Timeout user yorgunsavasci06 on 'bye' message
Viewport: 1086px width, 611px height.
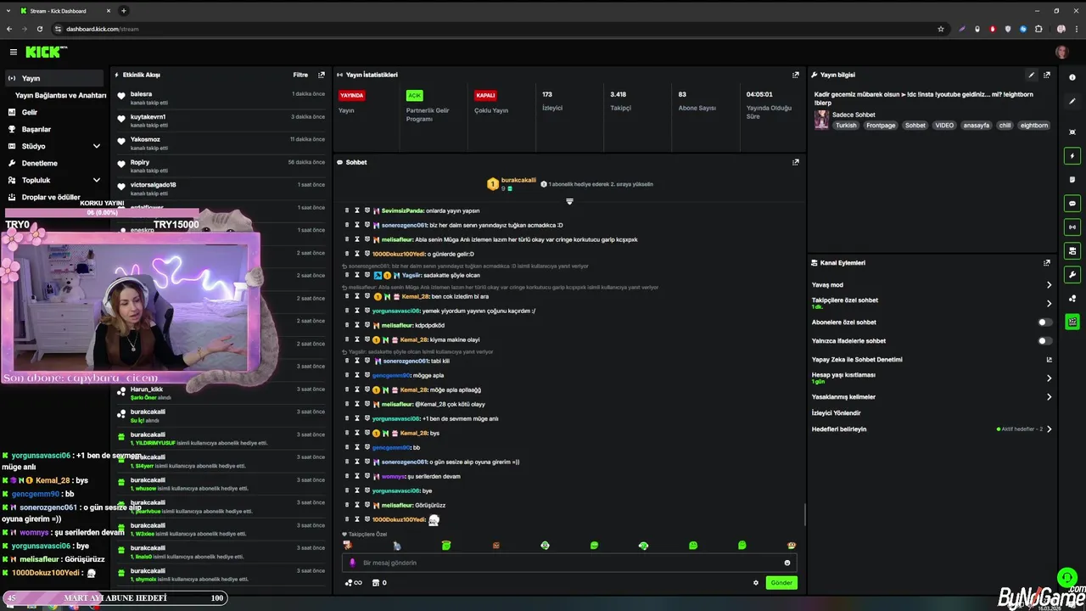357,490
